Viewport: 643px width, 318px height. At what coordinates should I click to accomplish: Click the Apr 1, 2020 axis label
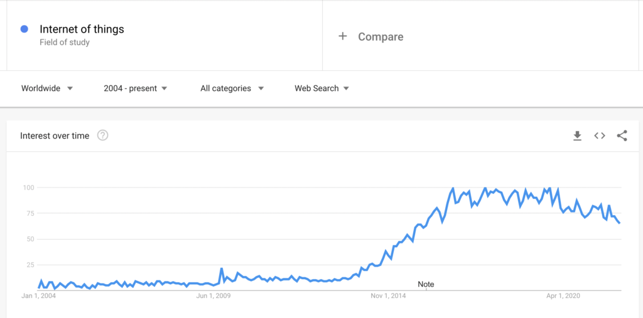565,296
